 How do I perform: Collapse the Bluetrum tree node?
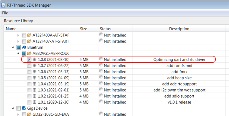click(13, 47)
